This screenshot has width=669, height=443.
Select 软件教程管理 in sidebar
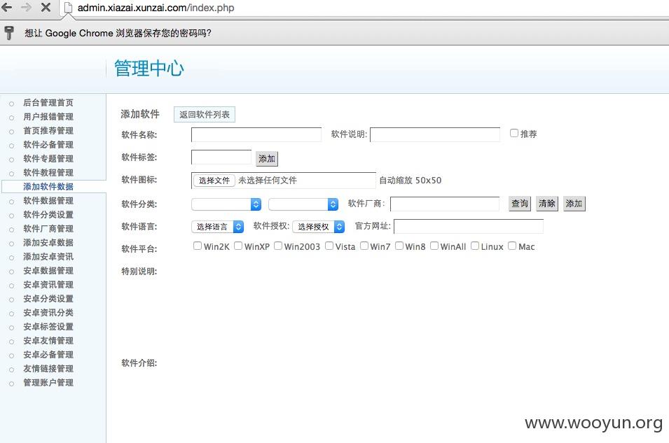[48, 173]
